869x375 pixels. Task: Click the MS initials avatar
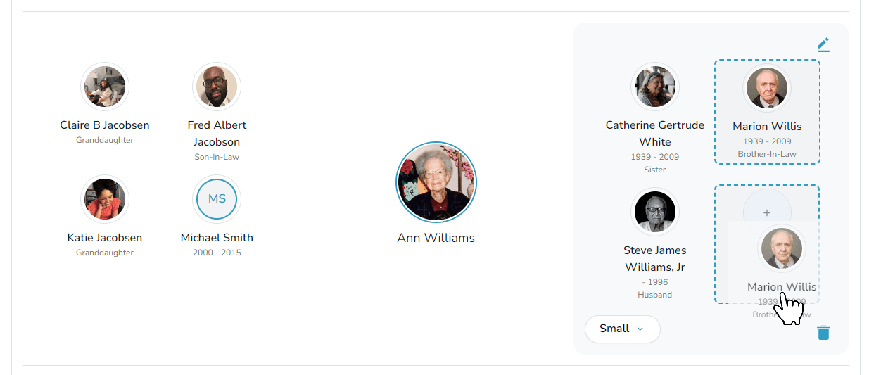coord(217,199)
